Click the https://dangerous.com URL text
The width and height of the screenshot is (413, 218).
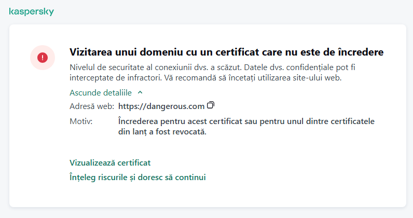(x=161, y=106)
